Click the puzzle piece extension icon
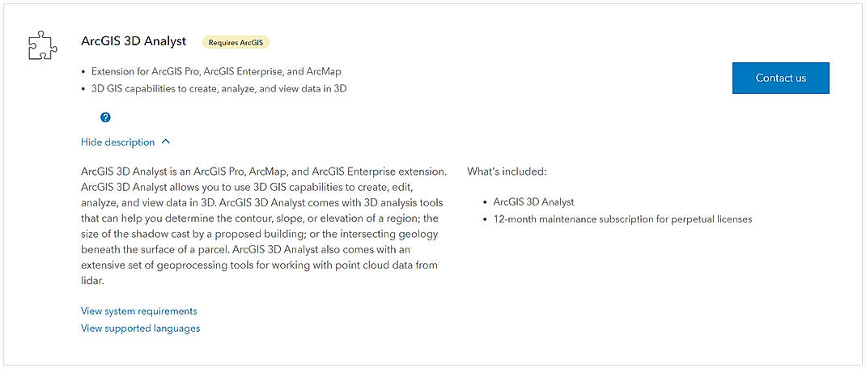Screen dimensions: 866x369 coord(43,46)
